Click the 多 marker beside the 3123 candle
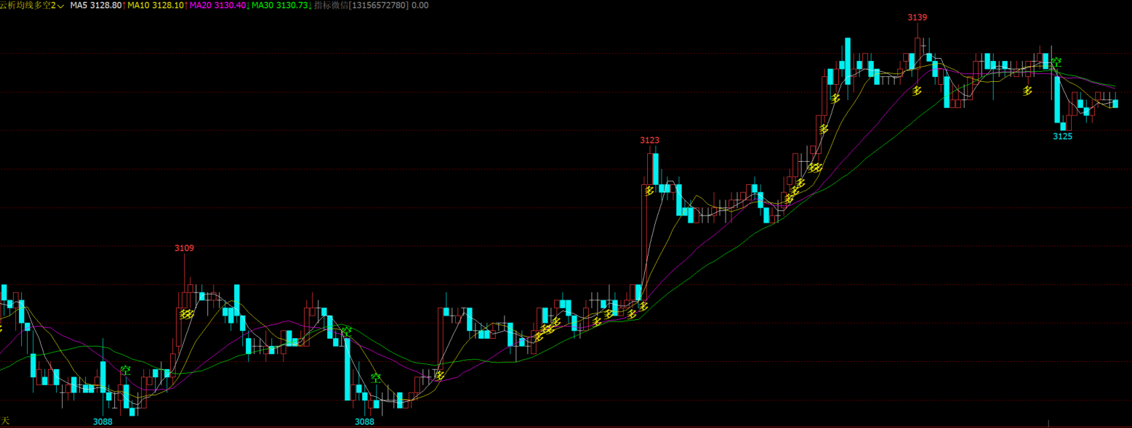 [x=646, y=190]
